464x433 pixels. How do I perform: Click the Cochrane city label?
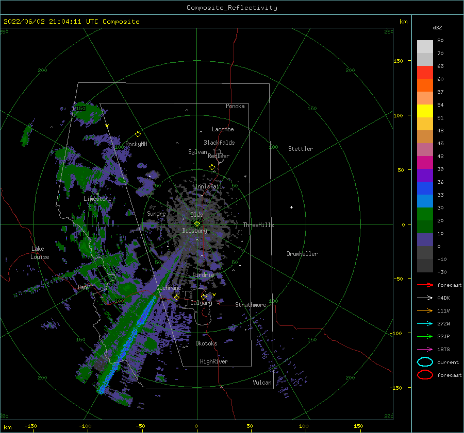(169, 288)
